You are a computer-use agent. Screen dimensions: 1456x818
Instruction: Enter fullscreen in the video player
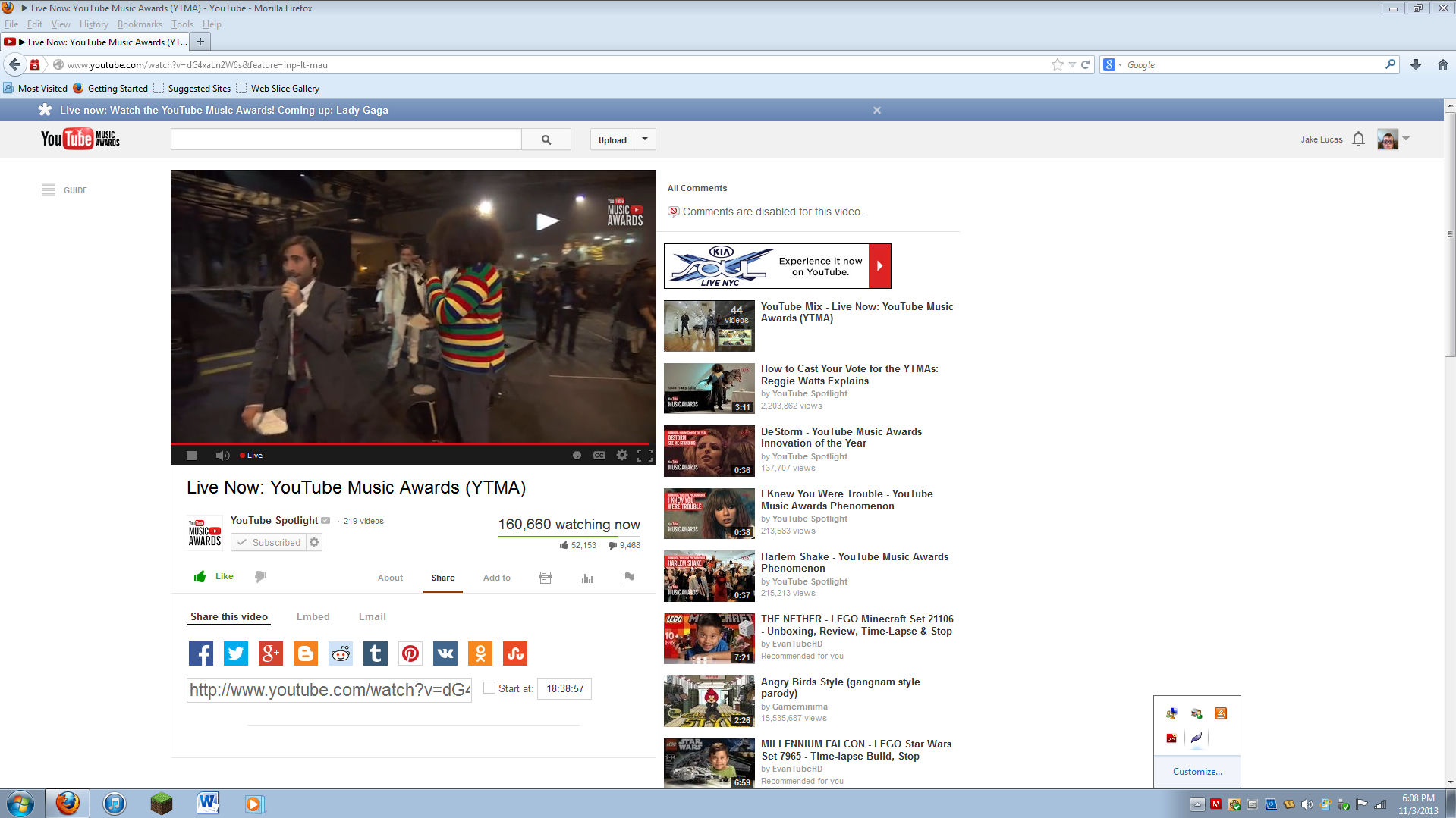(645, 455)
